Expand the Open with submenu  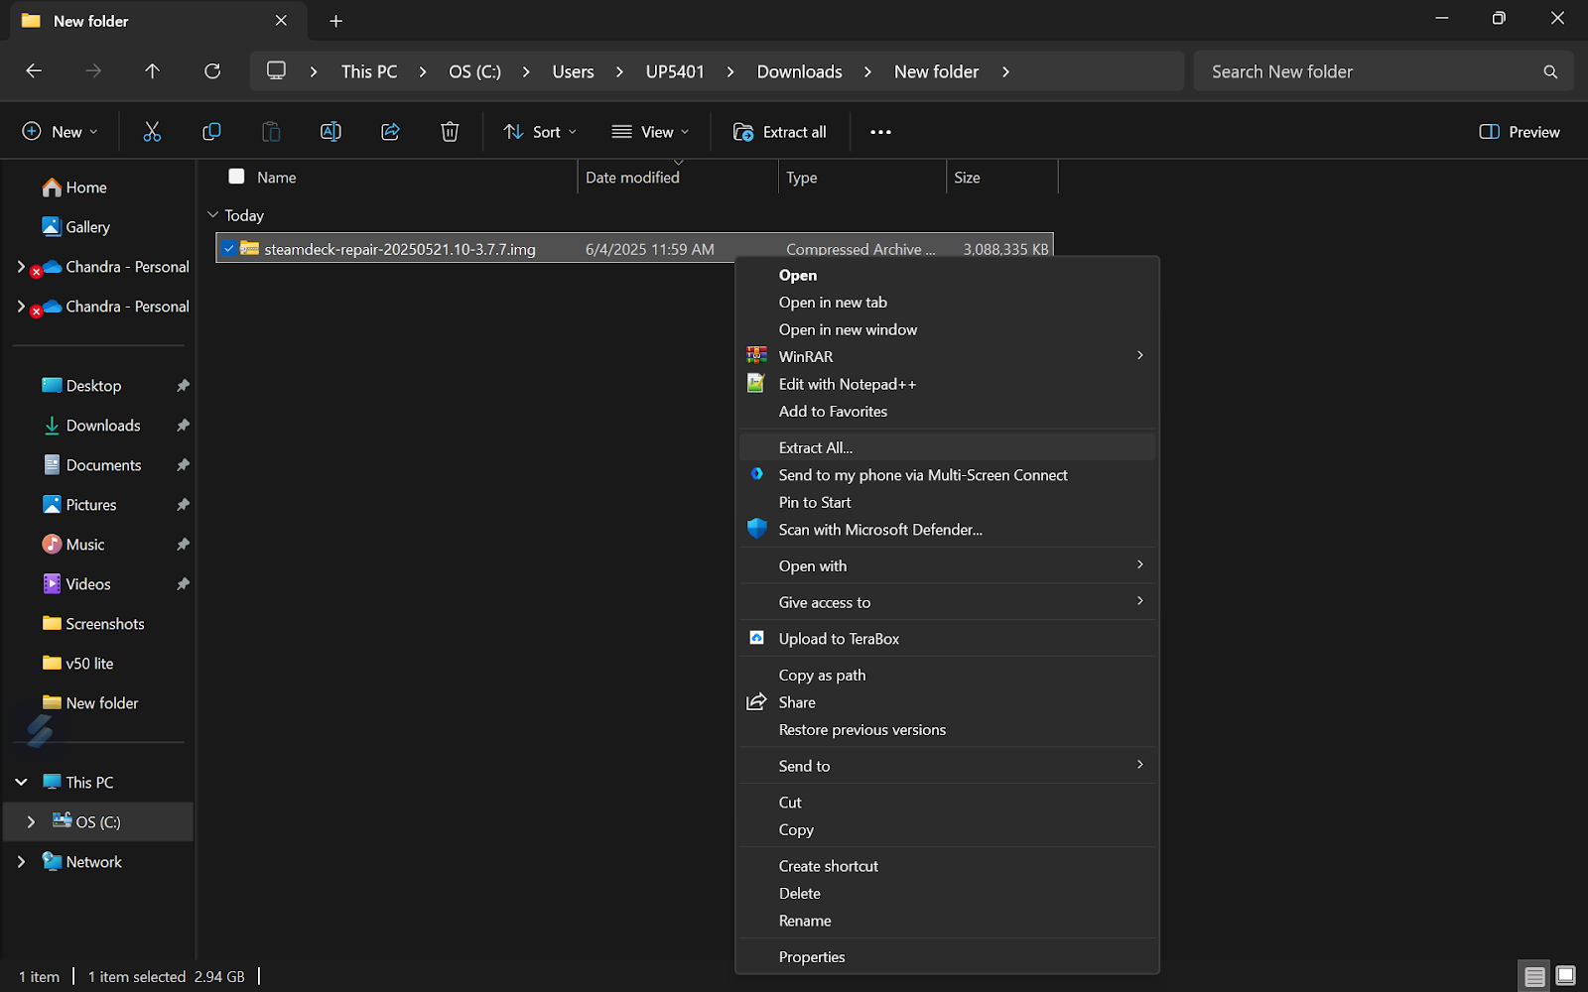pos(1139,565)
